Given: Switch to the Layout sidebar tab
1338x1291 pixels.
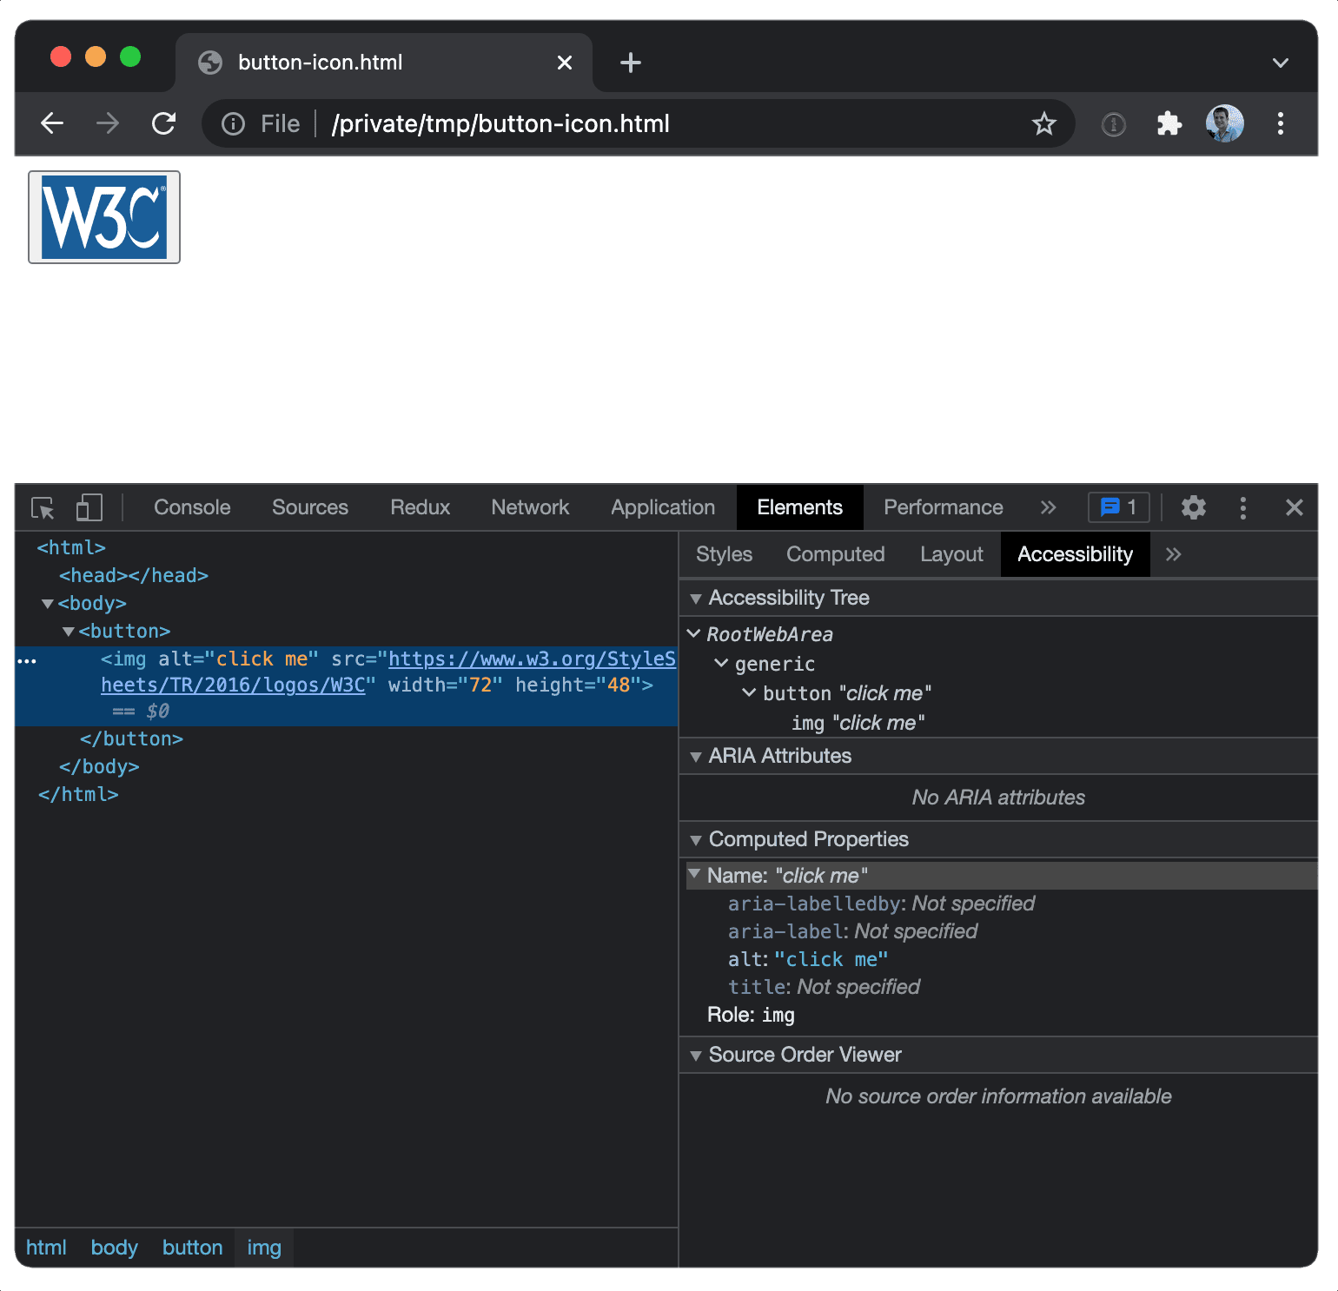Looking at the screenshot, I should (952, 554).
